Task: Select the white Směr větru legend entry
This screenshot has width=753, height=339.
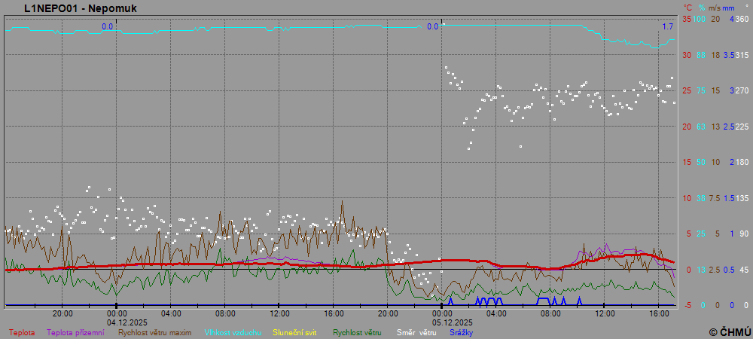Action: click(x=416, y=332)
